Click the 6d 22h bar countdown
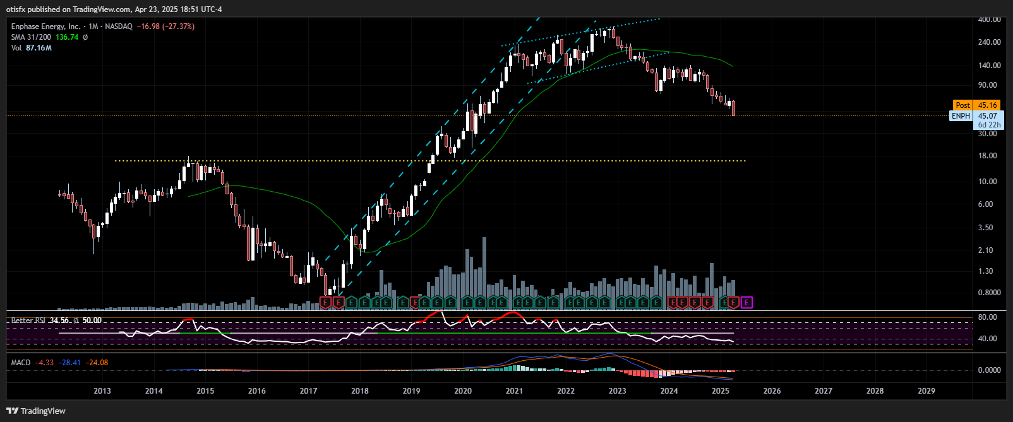Viewport: 1013px width, 422px height. (x=989, y=125)
